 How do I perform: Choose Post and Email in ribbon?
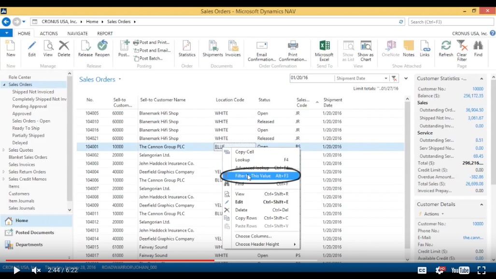[152, 50]
